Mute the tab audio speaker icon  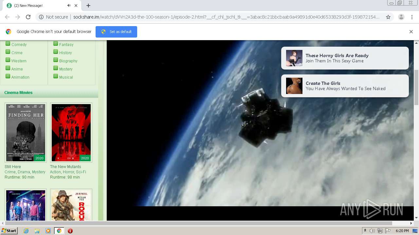[69, 6]
